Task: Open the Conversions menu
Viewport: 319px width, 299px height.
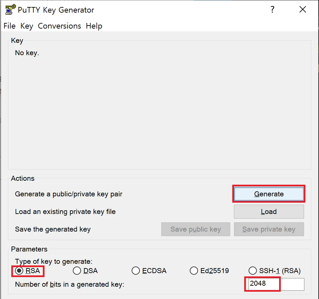Action: tap(59, 26)
